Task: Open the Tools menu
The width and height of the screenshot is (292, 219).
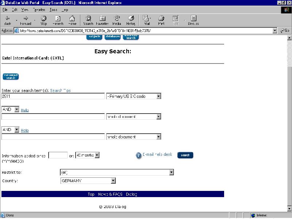Action: coord(53,10)
